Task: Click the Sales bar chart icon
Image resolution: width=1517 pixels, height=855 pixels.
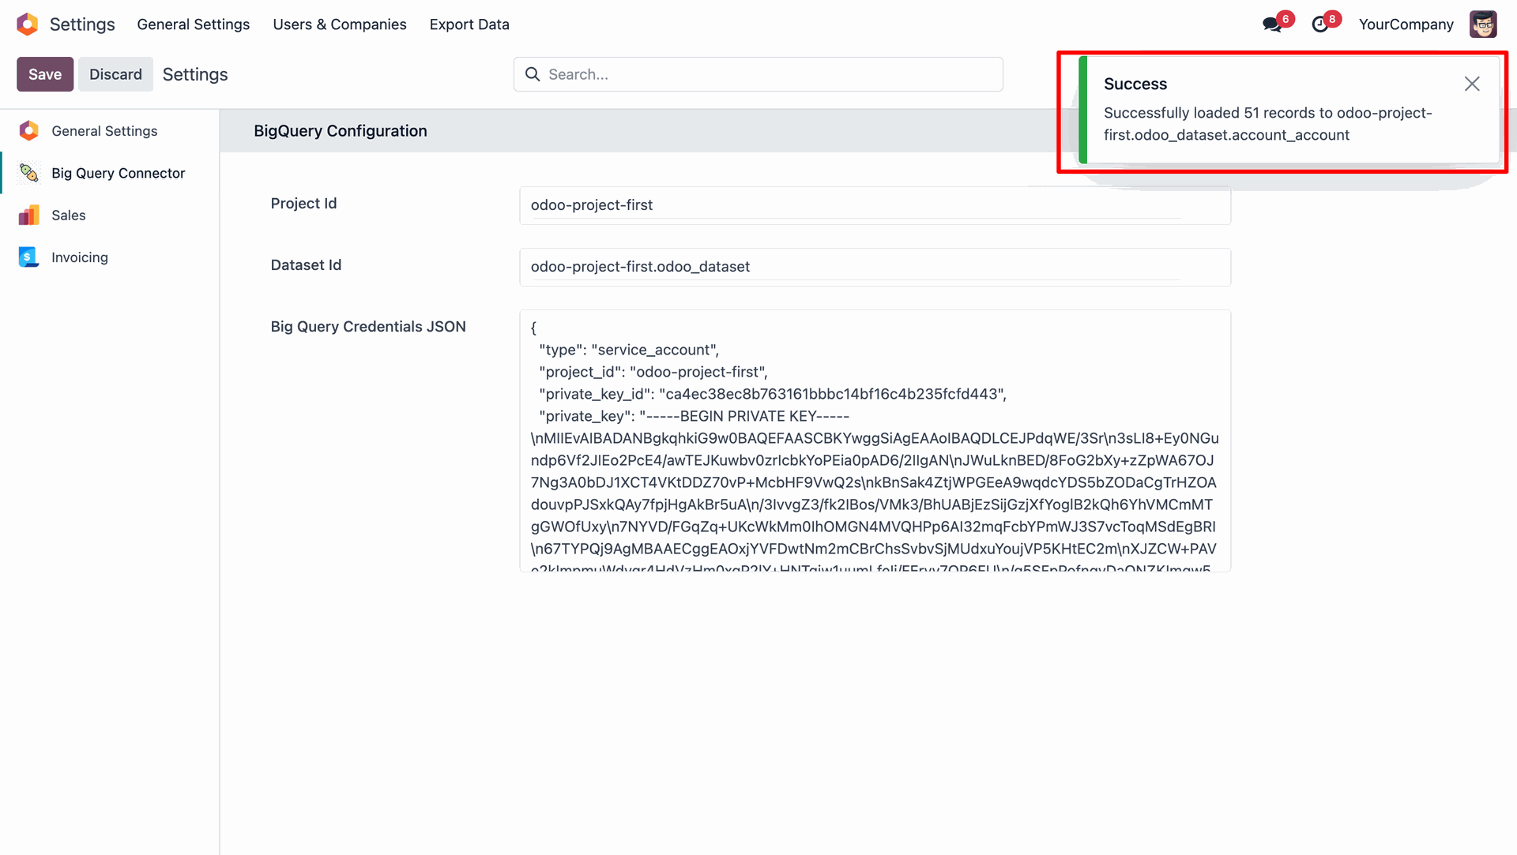Action: 29,216
